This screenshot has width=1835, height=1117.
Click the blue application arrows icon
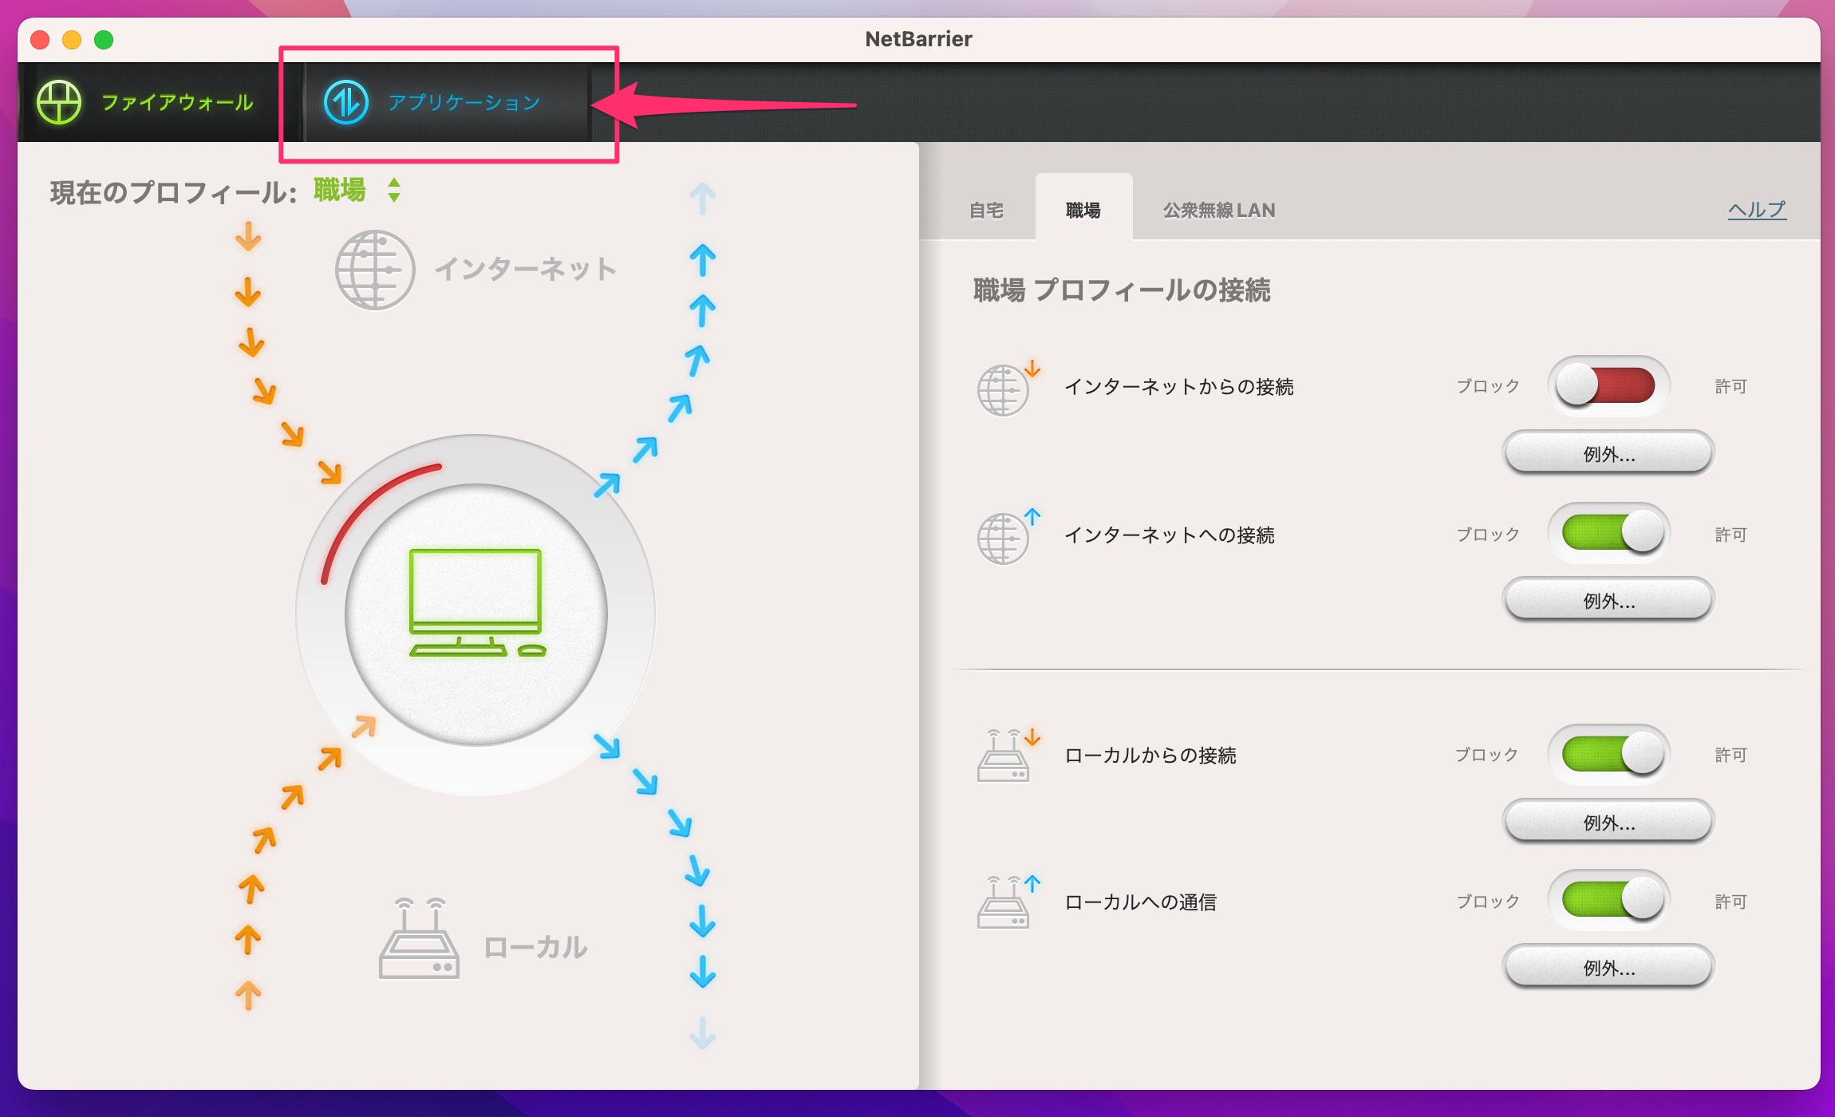[x=345, y=102]
